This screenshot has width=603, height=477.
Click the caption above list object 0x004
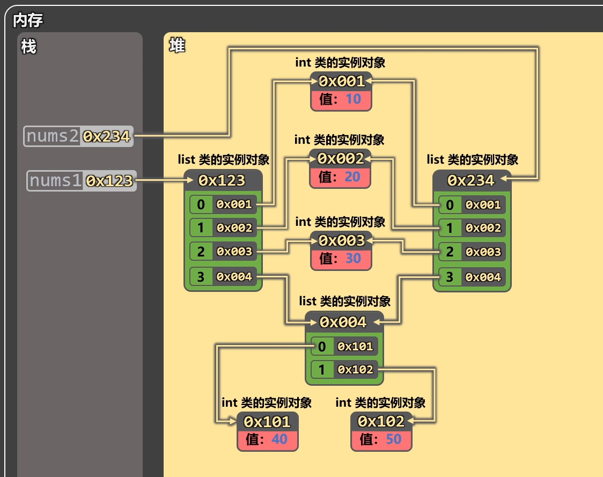click(344, 301)
